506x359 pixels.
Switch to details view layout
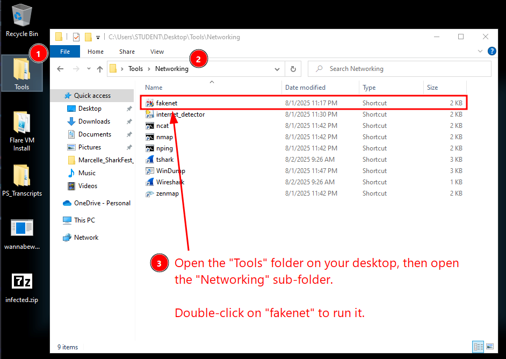tap(477, 347)
